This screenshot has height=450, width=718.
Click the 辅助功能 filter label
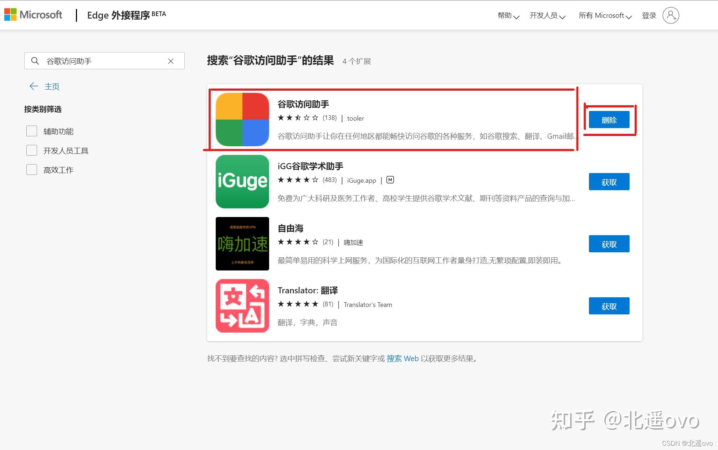pos(58,131)
